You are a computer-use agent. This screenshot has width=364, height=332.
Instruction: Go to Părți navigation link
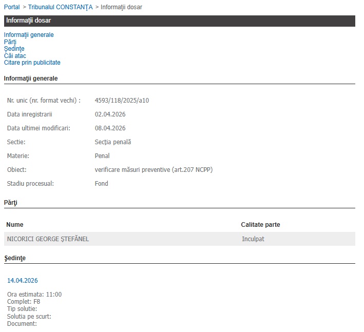[x=10, y=42]
